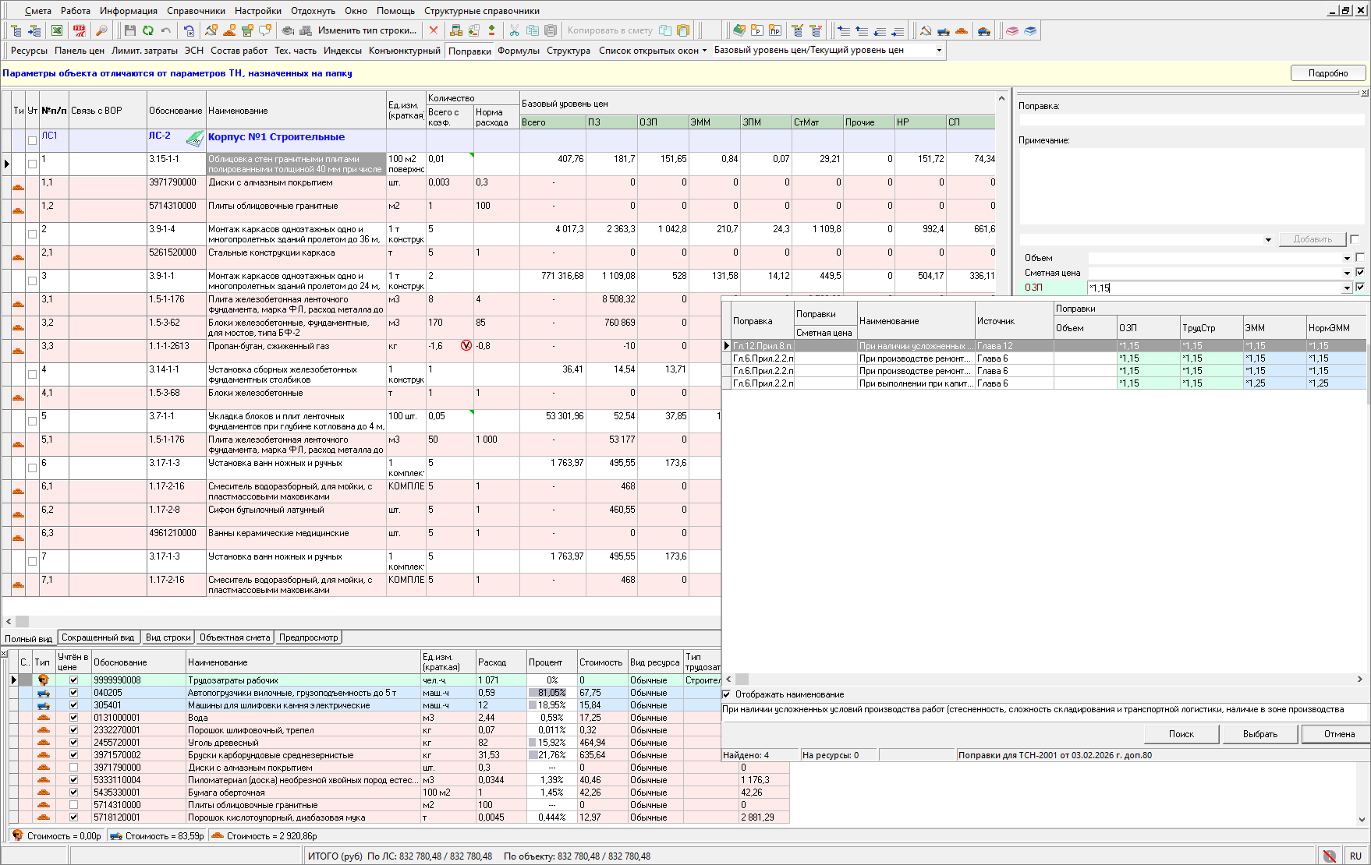This screenshot has height=865, width=1371.
Task: Click the add material bricks icon
Action: [x=229, y=30]
